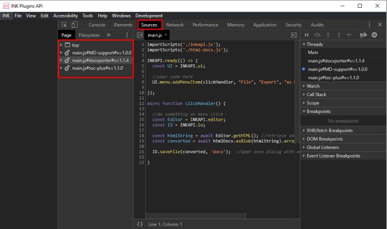Click the gear icon beside main.js#toc-plus
387x229 pixels.
tap(67, 68)
